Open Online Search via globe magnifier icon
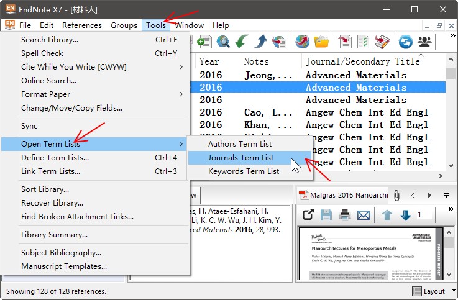Viewport: 458px width, 300px height. coord(223,42)
